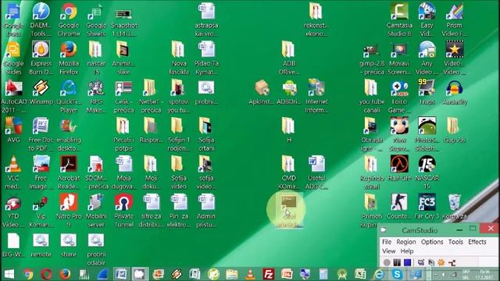
Task: Select the Google Slides desktop icon
Action: [x=13, y=58]
